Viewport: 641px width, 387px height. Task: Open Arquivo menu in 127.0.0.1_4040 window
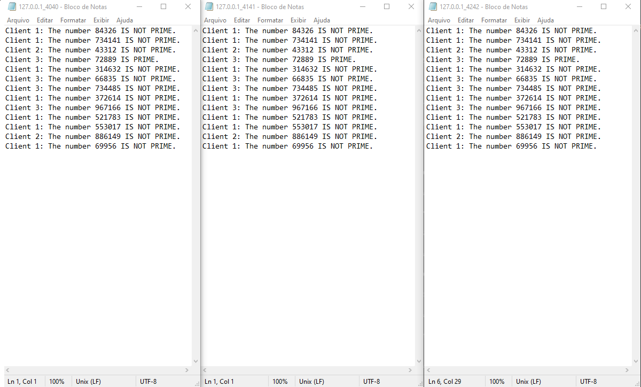point(18,20)
